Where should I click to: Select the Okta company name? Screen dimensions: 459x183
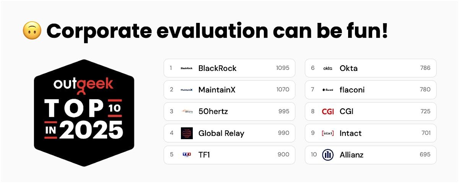(x=348, y=68)
